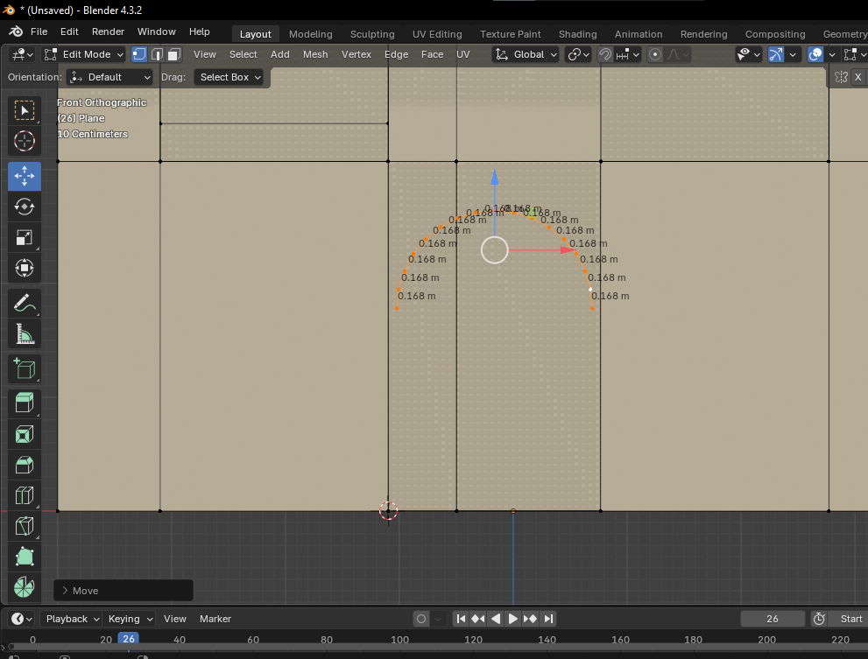The height and width of the screenshot is (659, 868).
Task: Toggle viewport overlays
Action: click(x=815, y=54)
